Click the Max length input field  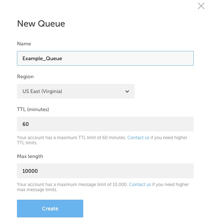105,171
